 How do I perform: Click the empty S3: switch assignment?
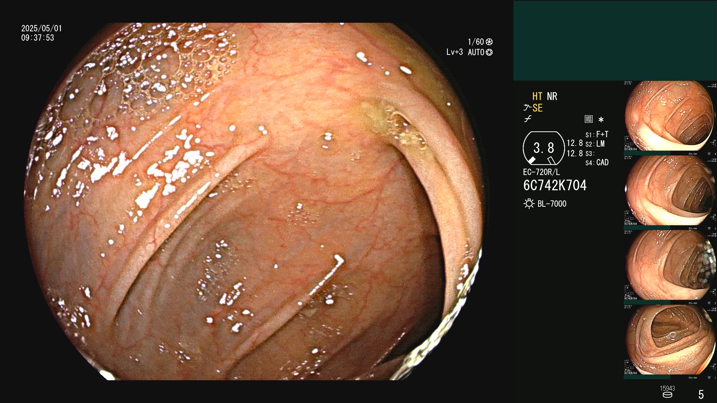click(590, 153)
